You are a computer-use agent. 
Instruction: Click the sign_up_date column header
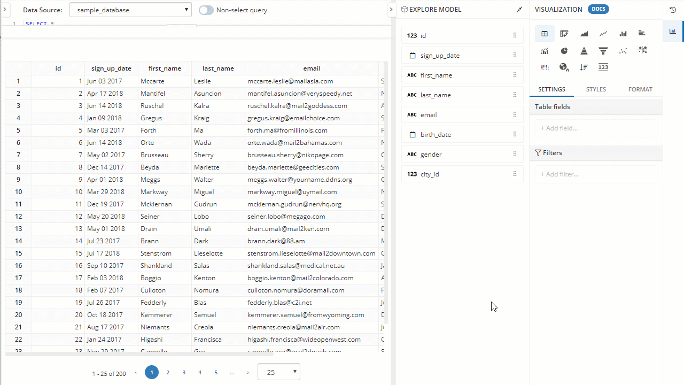111,68
